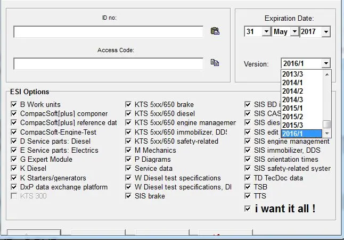
Task: Open the expiration day dropdown showing 31
Action: pos(266,31)
